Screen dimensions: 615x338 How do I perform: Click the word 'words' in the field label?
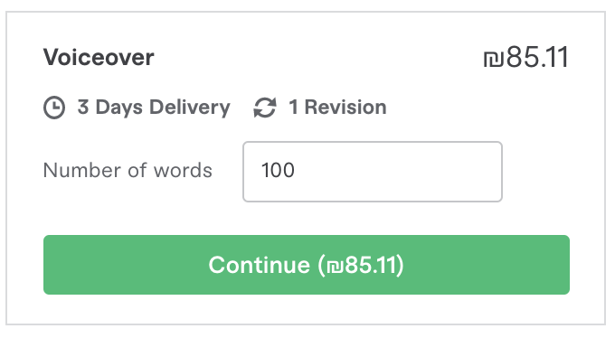point(183,171)
